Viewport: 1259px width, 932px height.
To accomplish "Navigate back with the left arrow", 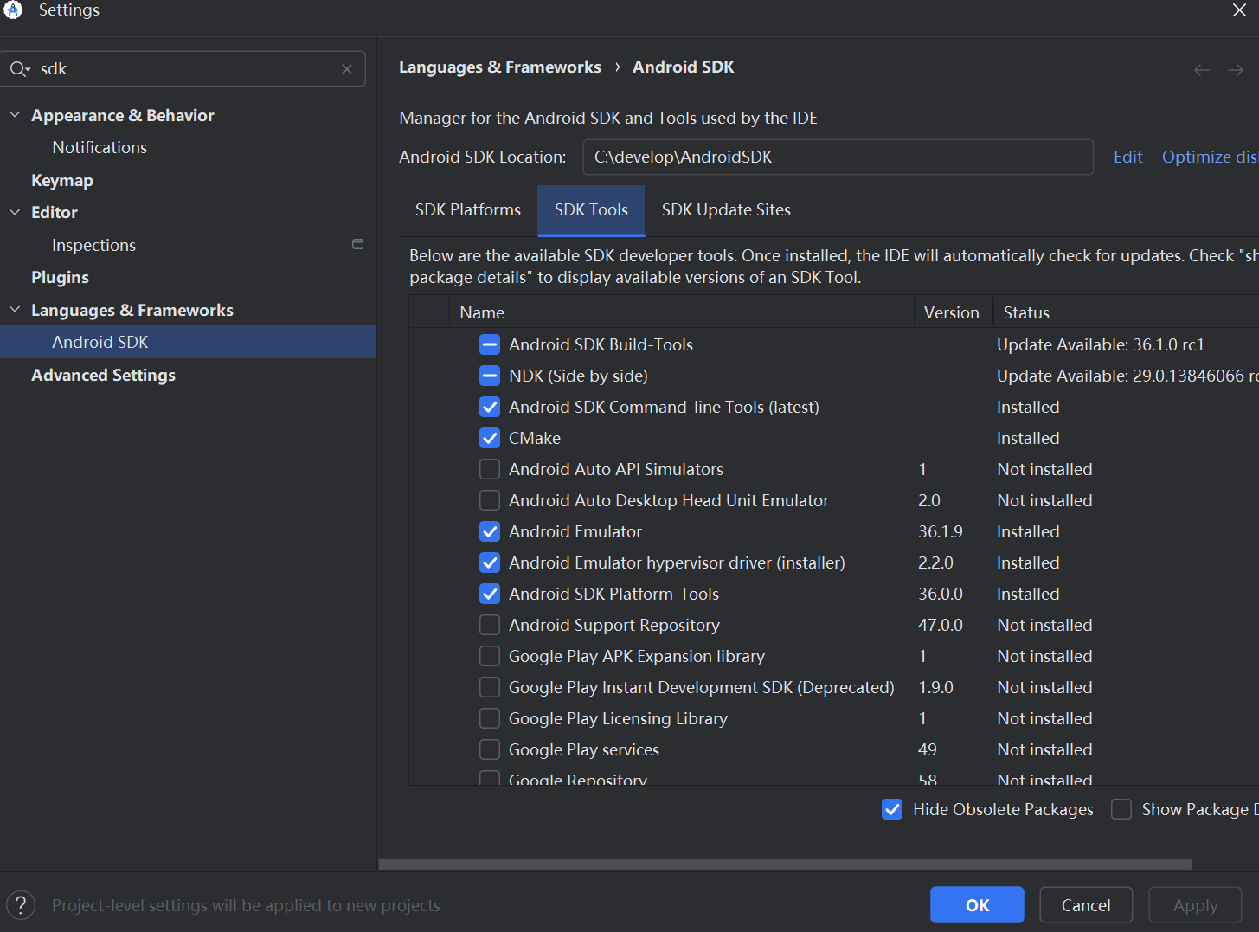I will pyautogui.click(x=1202, y=70).
